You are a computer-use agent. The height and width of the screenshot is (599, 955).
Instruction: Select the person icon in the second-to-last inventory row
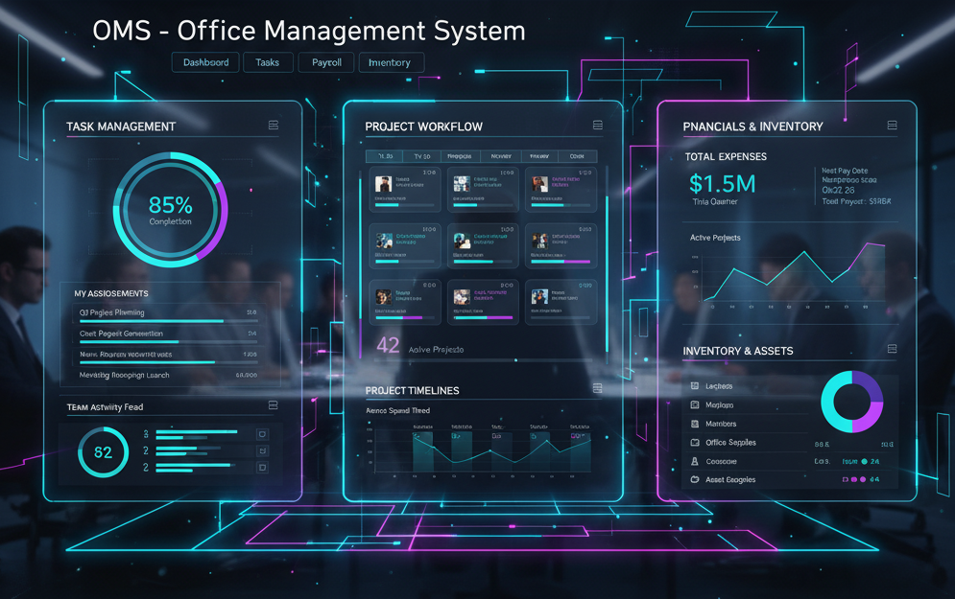pyautogui.click(x=695, y=461)
